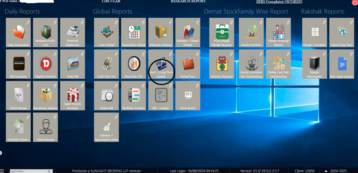Click the paperclip pin on Global Bill
The height and width of the screenshot is (173, 358).
tap(116, 85)
